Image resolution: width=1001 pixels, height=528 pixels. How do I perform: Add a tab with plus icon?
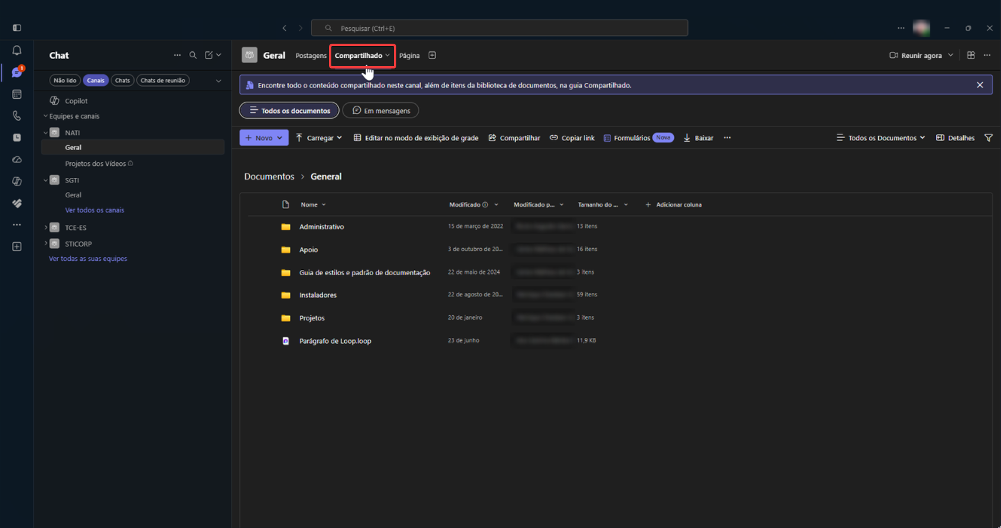(x=432, y=55)
